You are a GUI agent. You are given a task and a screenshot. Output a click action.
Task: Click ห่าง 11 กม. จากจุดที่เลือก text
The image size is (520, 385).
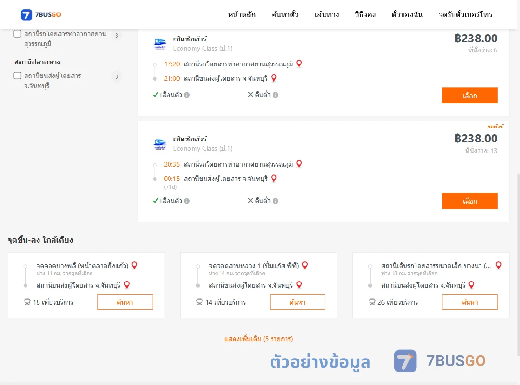coord(65,273)
